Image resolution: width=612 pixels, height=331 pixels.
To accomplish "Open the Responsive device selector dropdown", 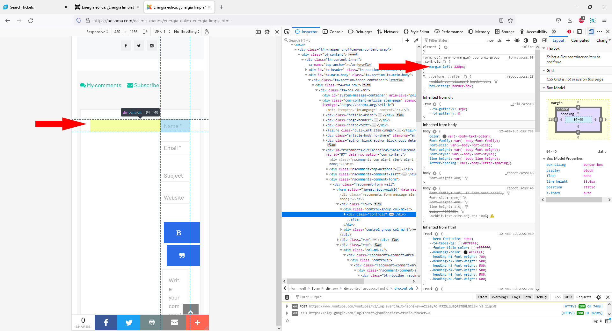I will 97,32.
